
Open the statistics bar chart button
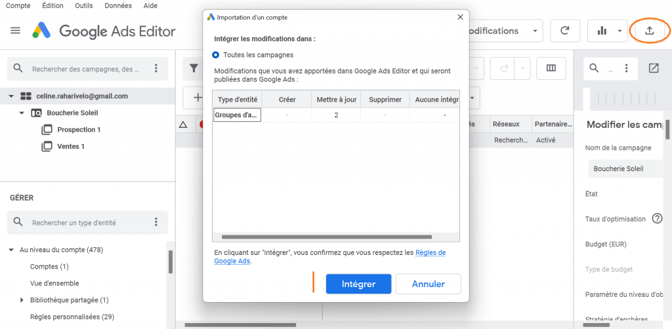coord(602,31)
